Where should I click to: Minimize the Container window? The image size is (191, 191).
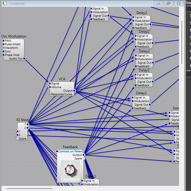[x=159, y=3]
